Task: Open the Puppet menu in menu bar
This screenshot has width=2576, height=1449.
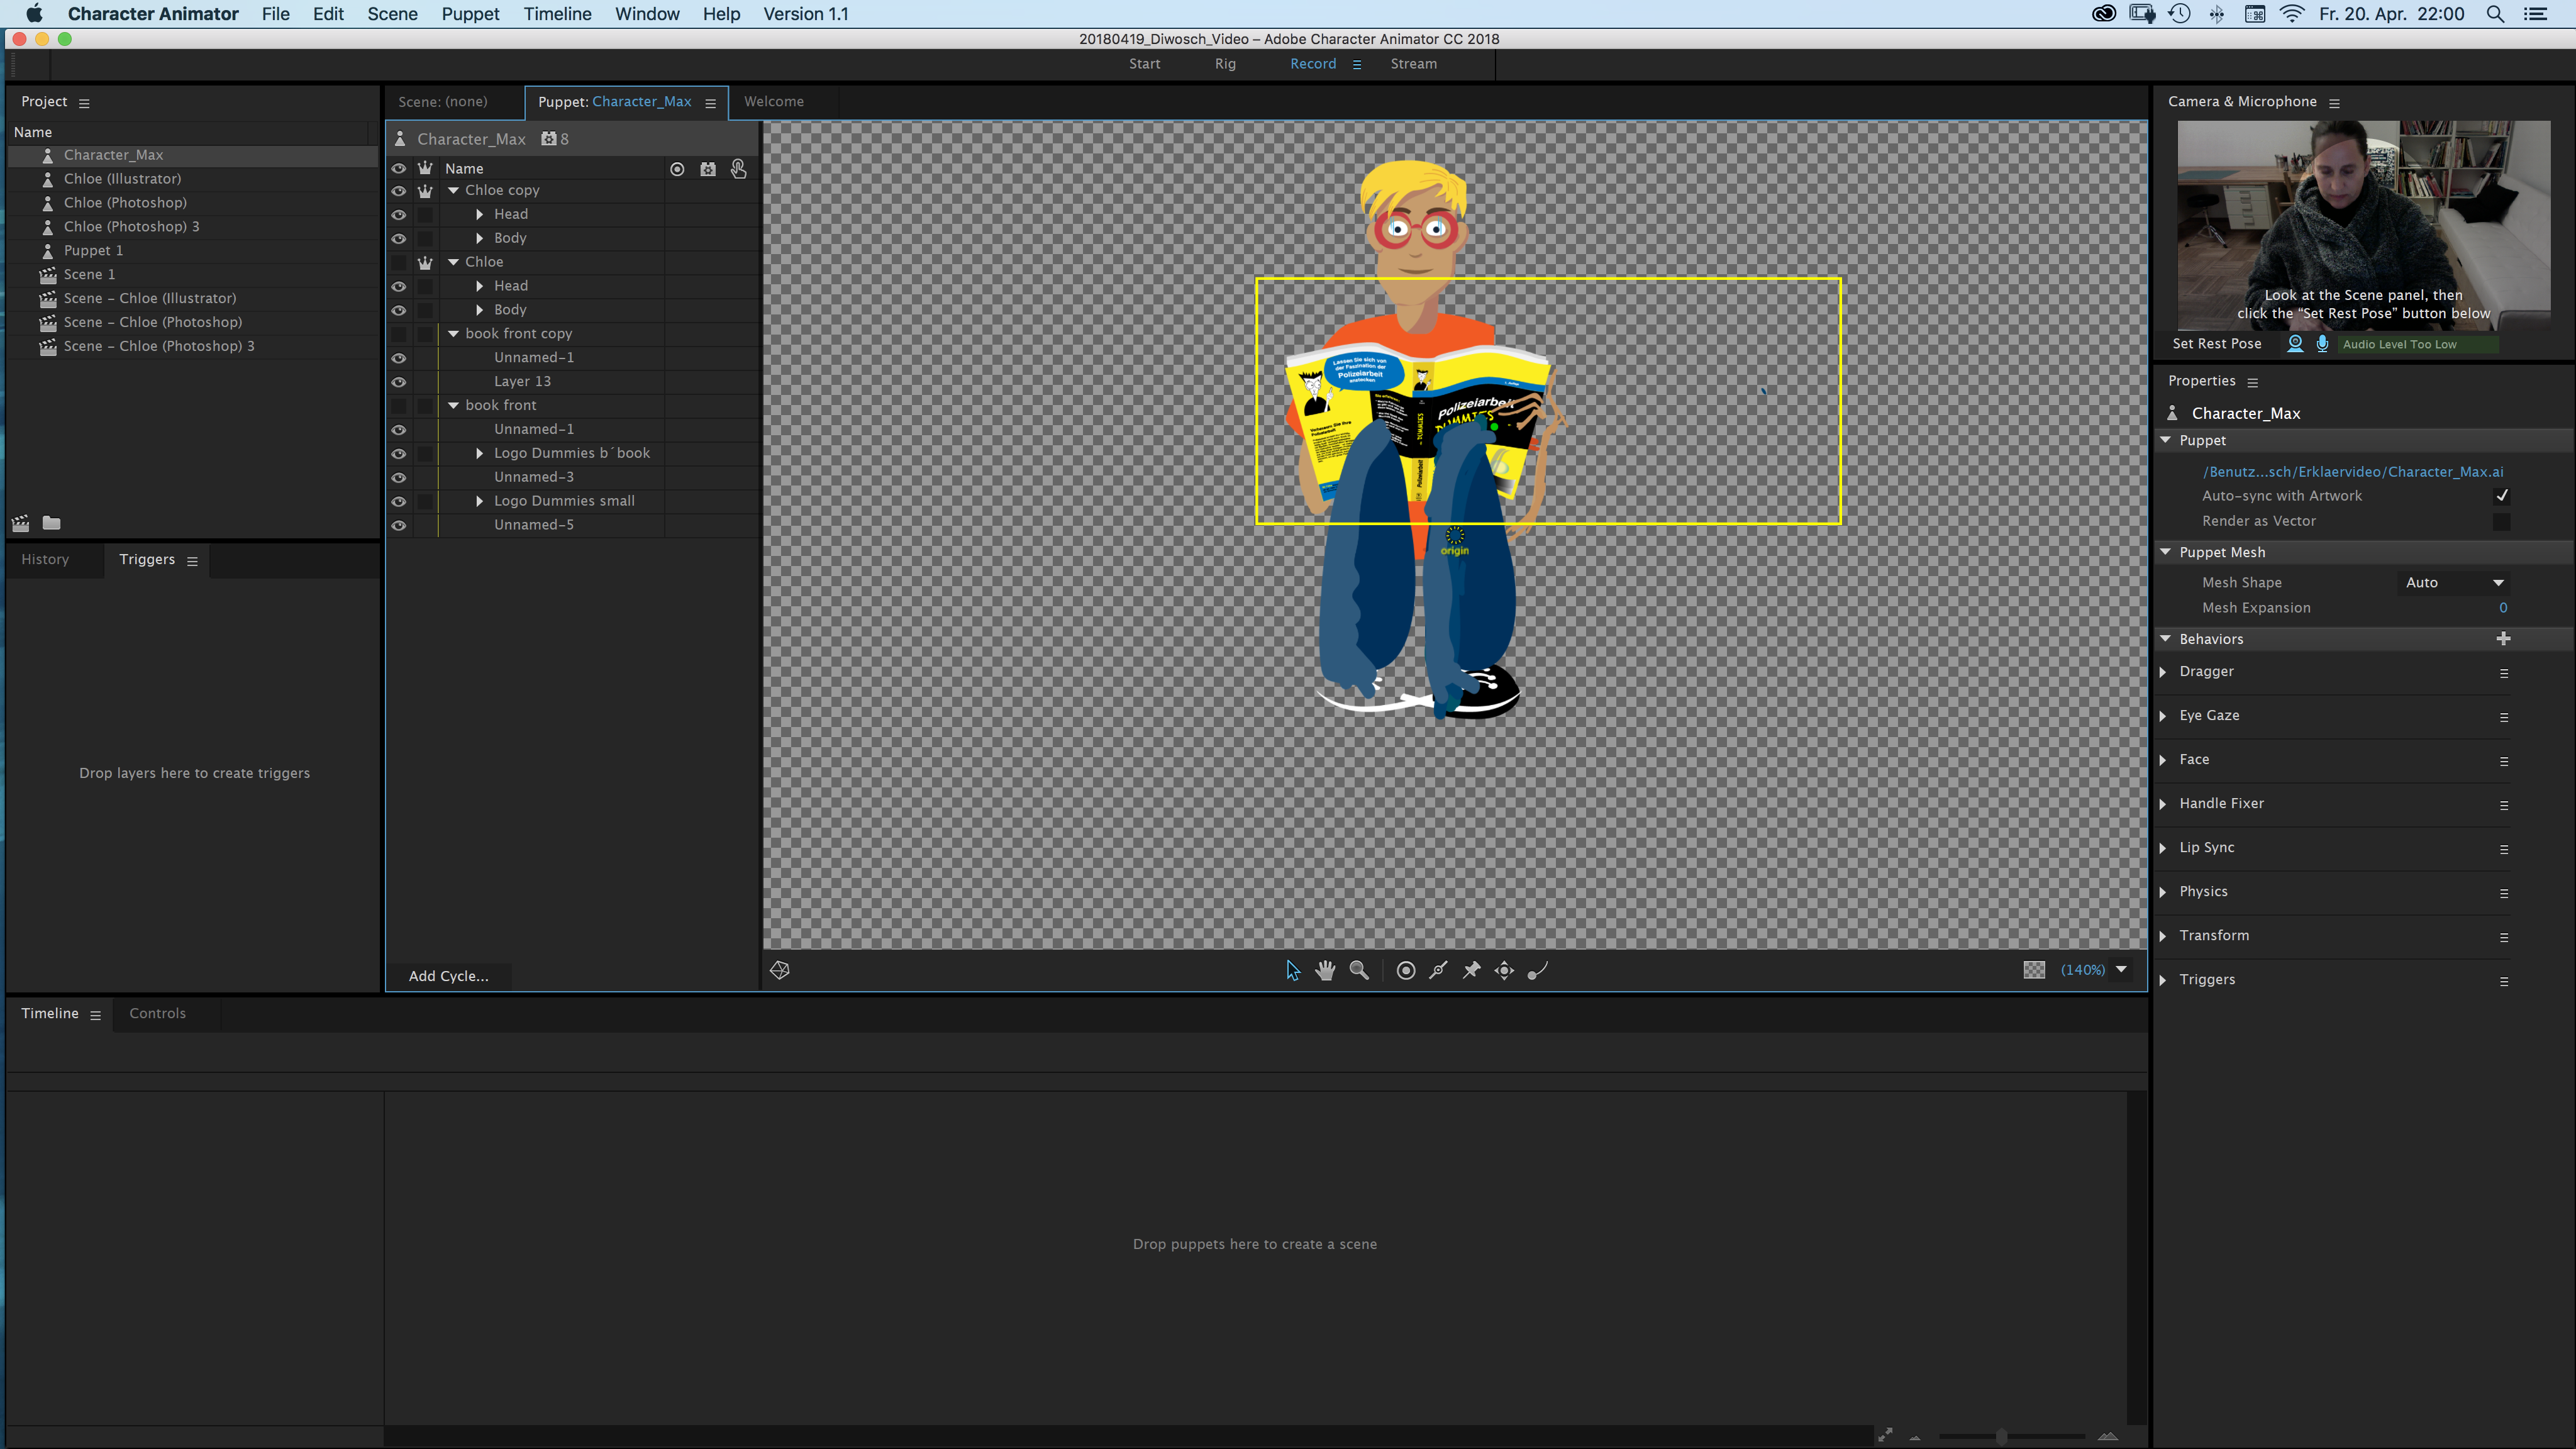Action: 467,14
